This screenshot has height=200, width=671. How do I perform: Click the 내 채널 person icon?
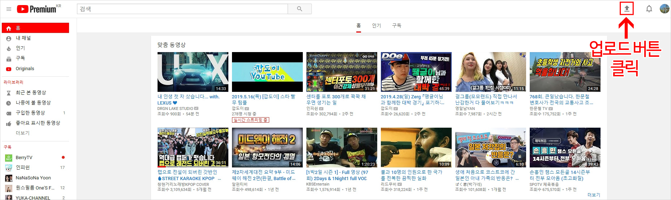[x=9, y=38]
